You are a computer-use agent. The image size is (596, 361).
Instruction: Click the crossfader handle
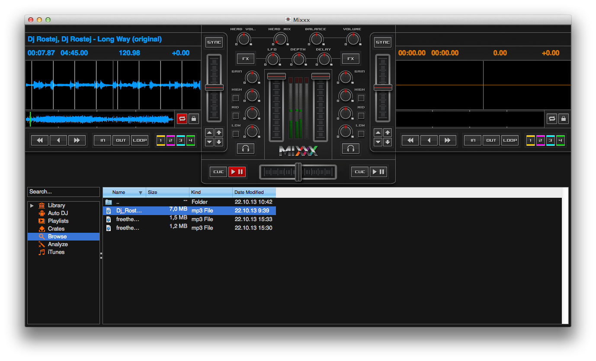click(x=298, y=172)
